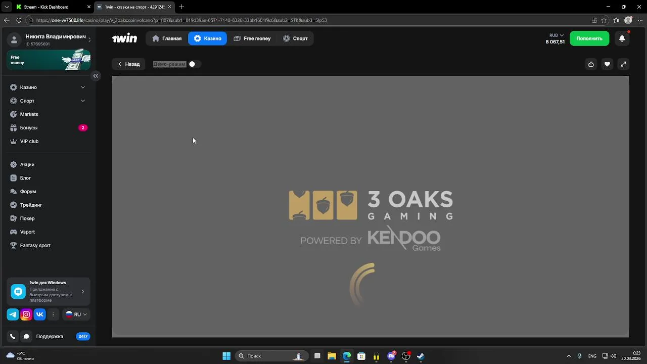Click the 1win logo
Viewport: 647px width, 364px height.
point(124,38)
